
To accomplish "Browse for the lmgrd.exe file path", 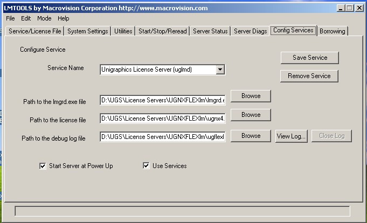I will pos(251,96).
